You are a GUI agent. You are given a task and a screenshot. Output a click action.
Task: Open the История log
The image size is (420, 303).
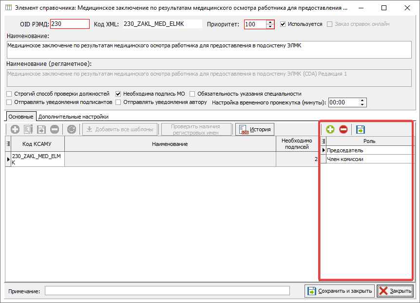click(x=255, y=129)
